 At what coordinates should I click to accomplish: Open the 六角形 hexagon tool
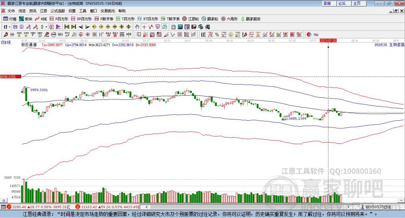pos(229,19)
